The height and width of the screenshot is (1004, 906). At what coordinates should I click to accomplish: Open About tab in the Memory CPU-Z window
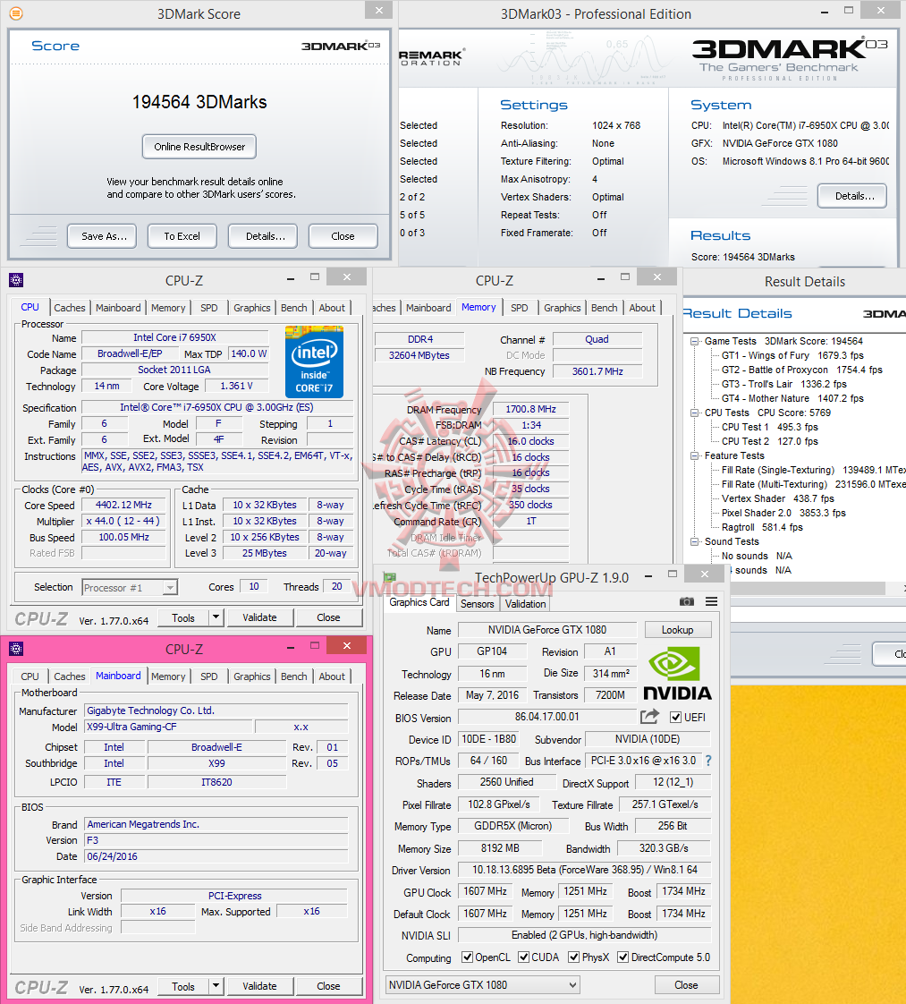[x=642, y=308]
